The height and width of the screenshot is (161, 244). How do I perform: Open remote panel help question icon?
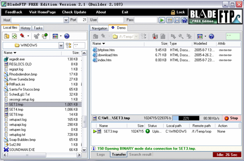(x=211, y=36)
